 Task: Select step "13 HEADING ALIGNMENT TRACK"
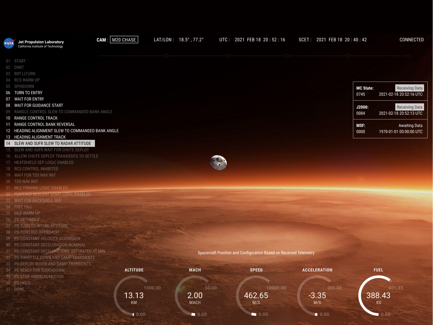click(x=36, y=137)
